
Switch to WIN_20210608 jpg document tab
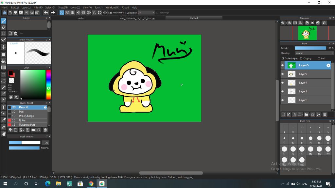coord(137,18)
